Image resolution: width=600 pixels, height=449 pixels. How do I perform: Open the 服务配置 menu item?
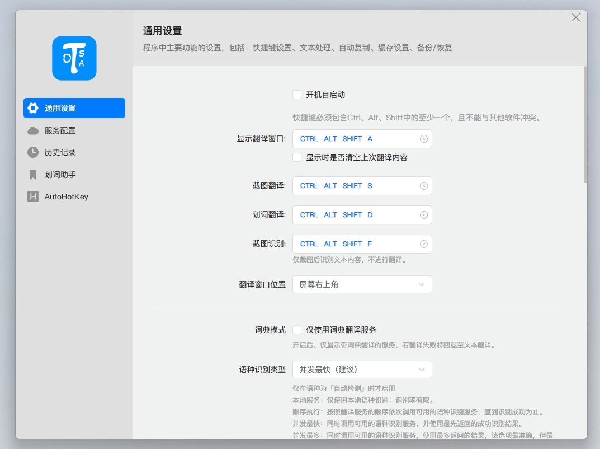(74, 130)
